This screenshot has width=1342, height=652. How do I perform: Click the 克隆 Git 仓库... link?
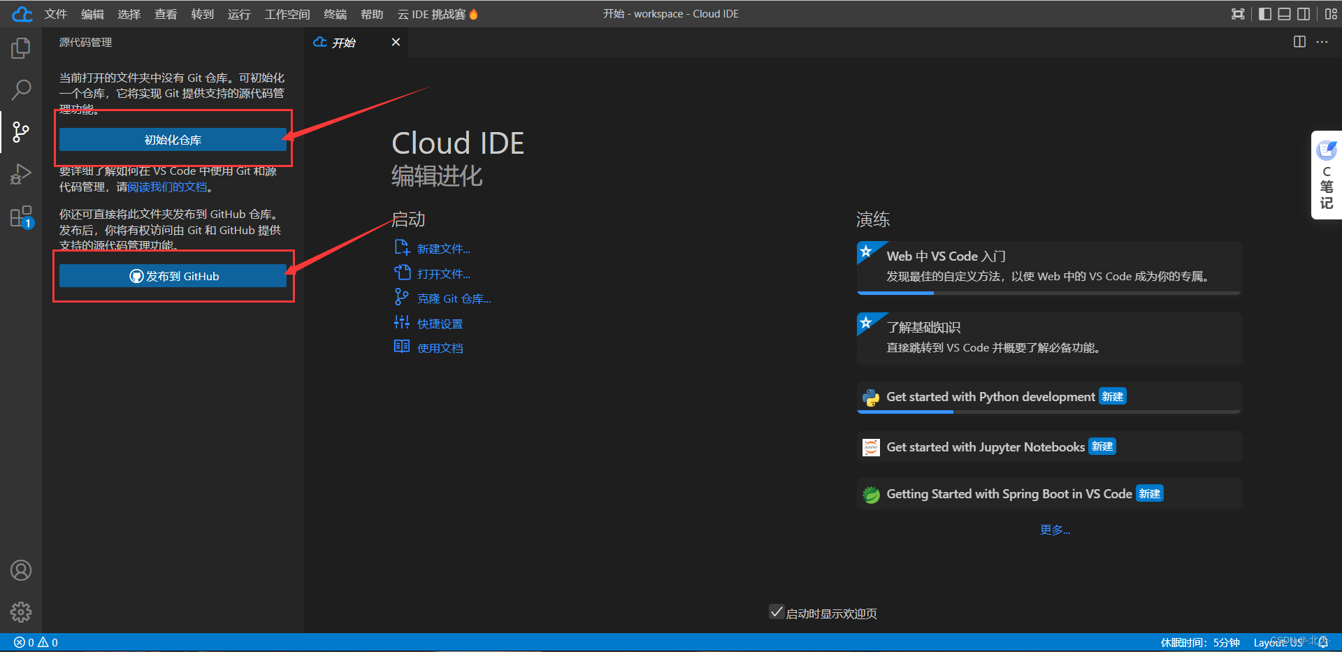(x=454, y=298)
